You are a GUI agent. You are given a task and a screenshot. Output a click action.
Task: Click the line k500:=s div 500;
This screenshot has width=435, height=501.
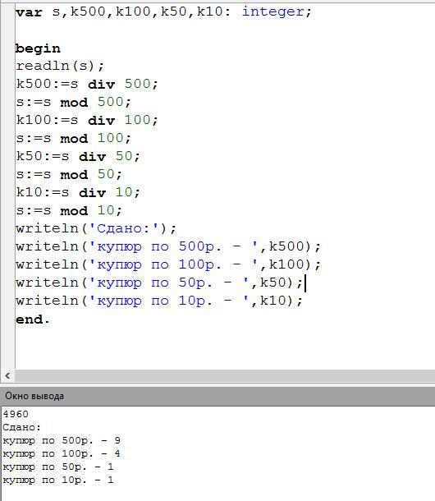click(87, 84)
